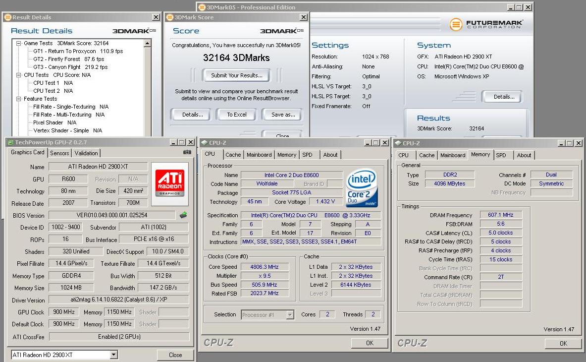Click the ATI CrossFire Enabled field

point(119,337)
